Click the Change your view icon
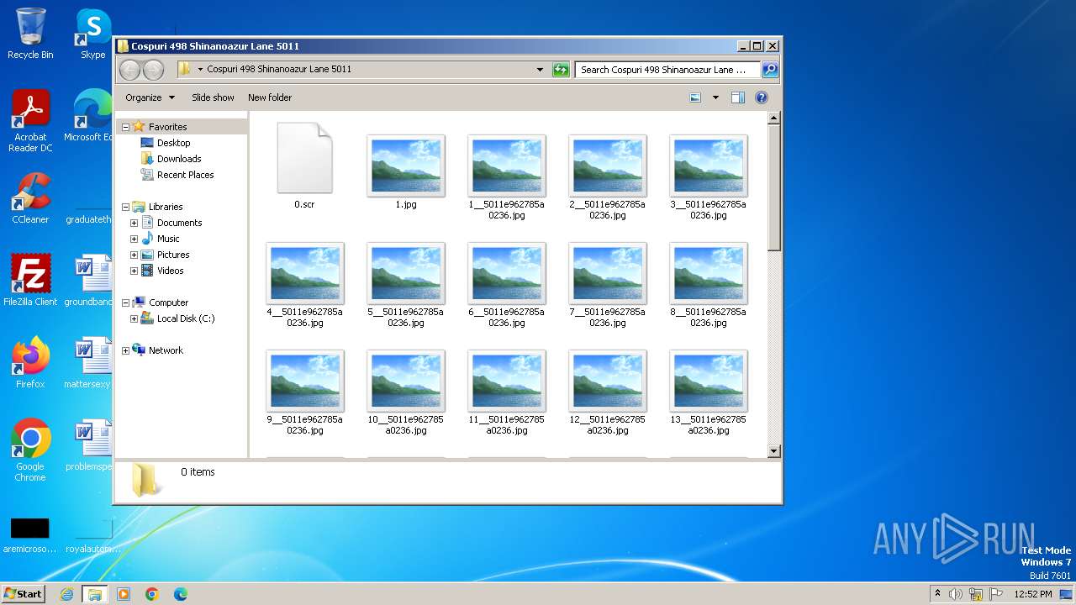This screenshot has width=1076, height=605. tap(695, 97)
